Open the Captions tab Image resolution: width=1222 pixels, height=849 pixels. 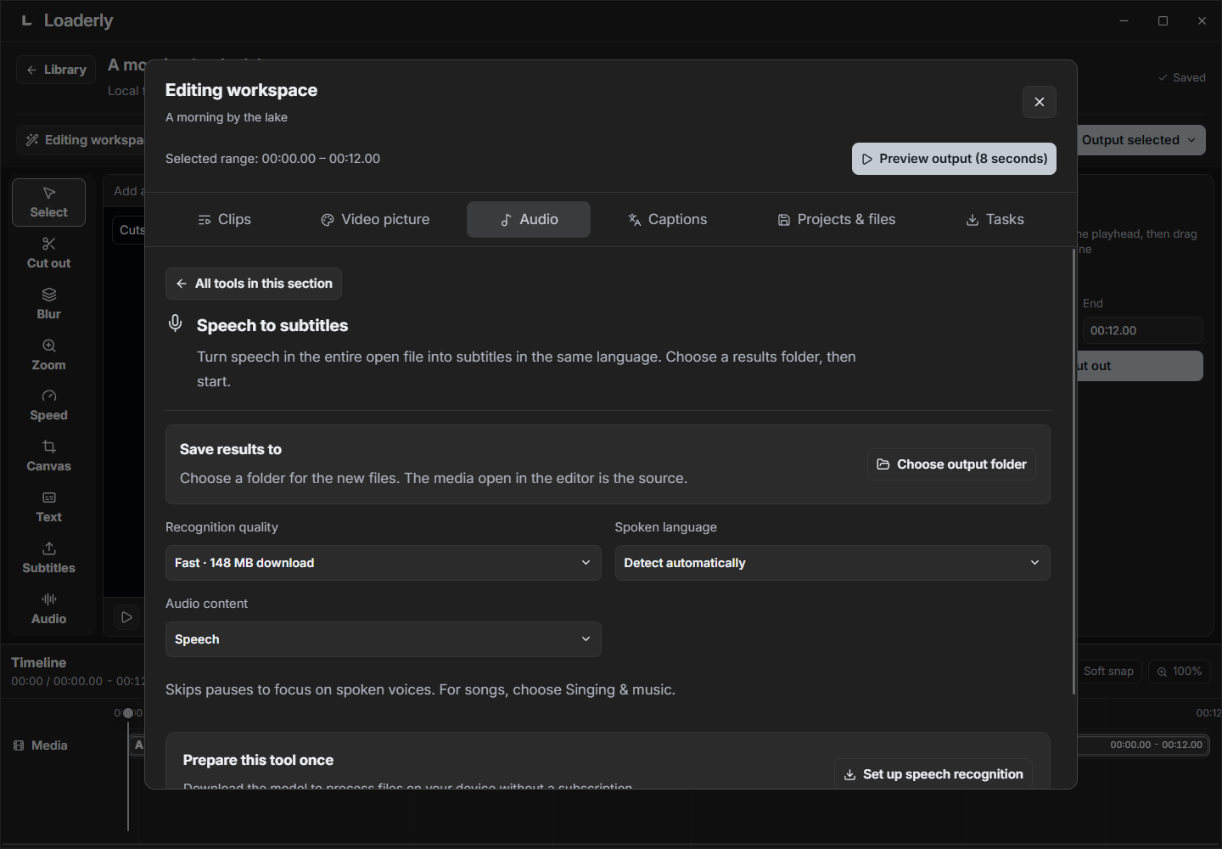click(667, 219)
